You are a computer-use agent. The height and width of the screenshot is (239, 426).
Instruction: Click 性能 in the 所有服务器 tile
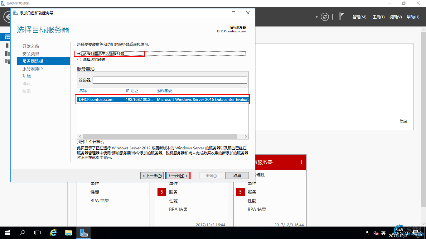tap(252, 201)
